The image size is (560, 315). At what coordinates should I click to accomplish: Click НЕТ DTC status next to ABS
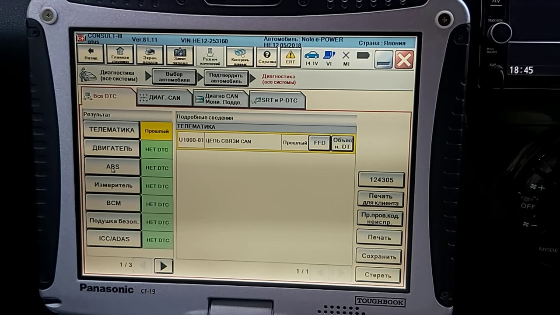click(x=157, y=168)
